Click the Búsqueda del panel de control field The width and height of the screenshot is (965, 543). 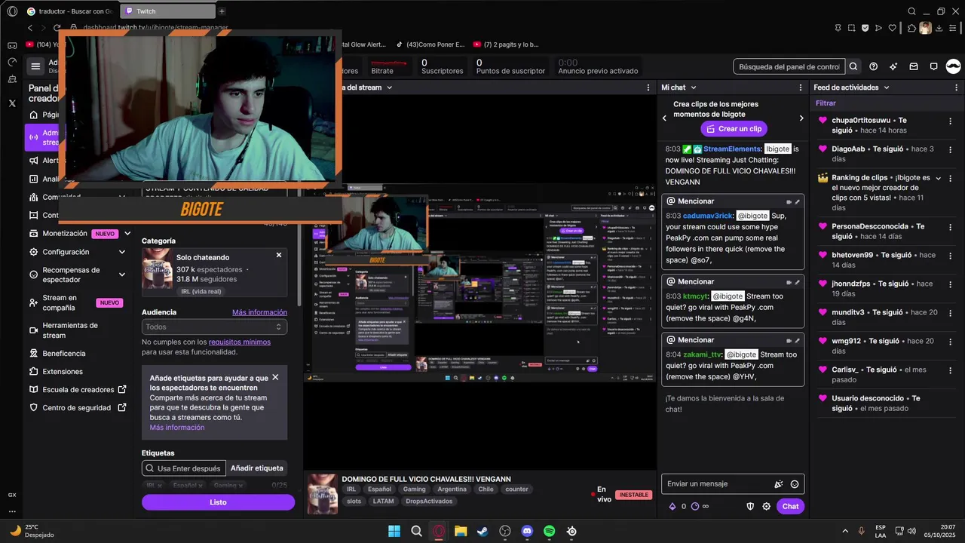click(789, 66)
